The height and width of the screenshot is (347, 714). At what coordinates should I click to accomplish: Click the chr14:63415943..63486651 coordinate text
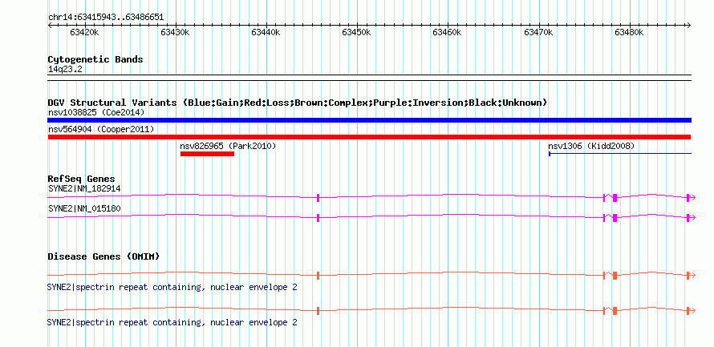point(106,18)
